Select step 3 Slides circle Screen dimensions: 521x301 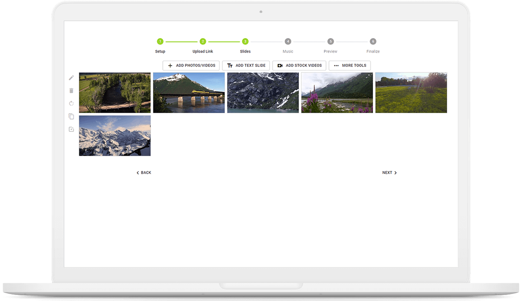(245, 42)
